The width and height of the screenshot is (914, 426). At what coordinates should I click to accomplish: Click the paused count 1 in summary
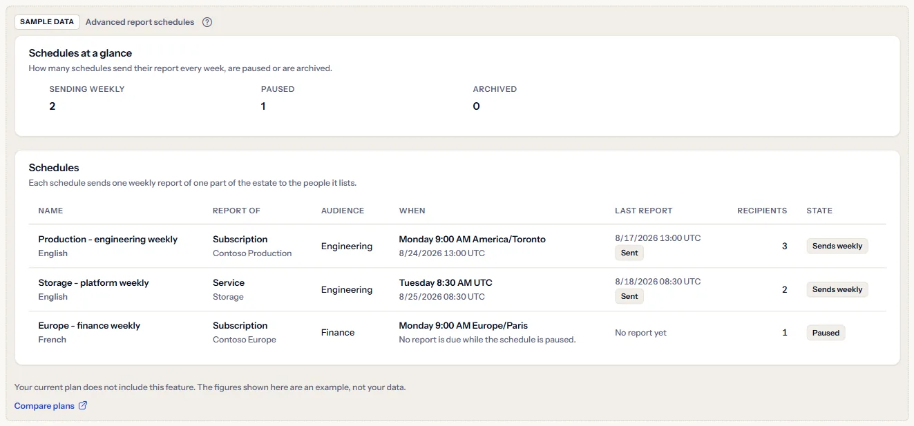(263, 106)
